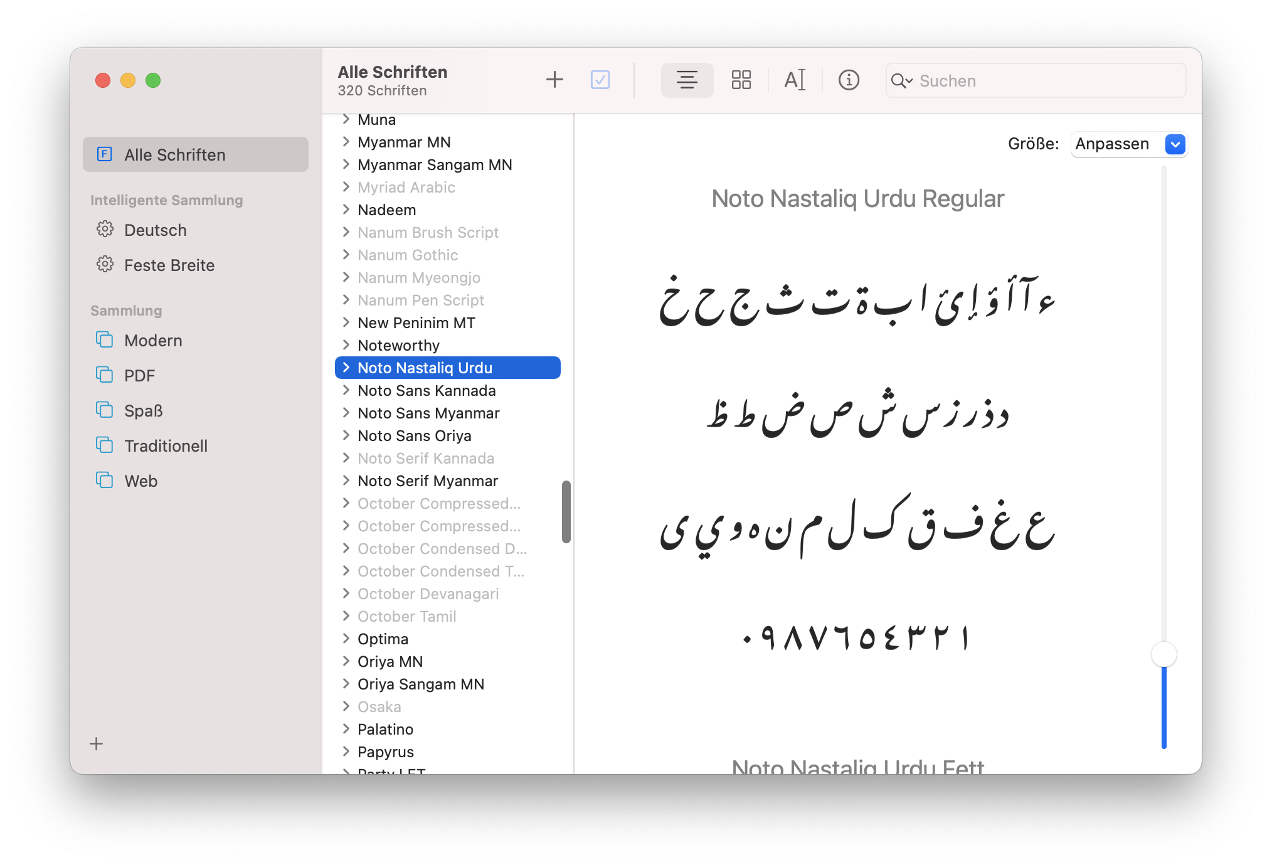Click the font size slider knob
Image resolution: width=1272 pixels, height=867 pixels.
1163,654
